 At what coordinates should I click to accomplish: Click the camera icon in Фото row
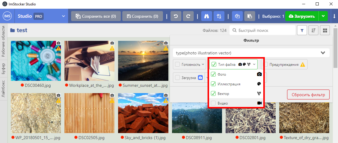[259, 74]
